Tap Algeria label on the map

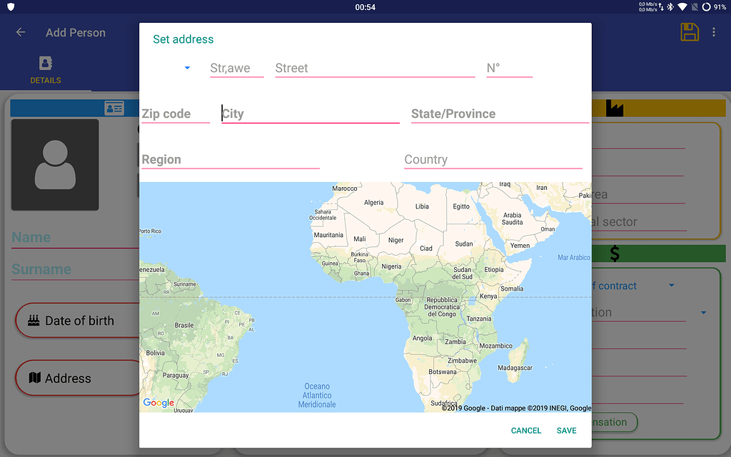[x=374, y=202]
